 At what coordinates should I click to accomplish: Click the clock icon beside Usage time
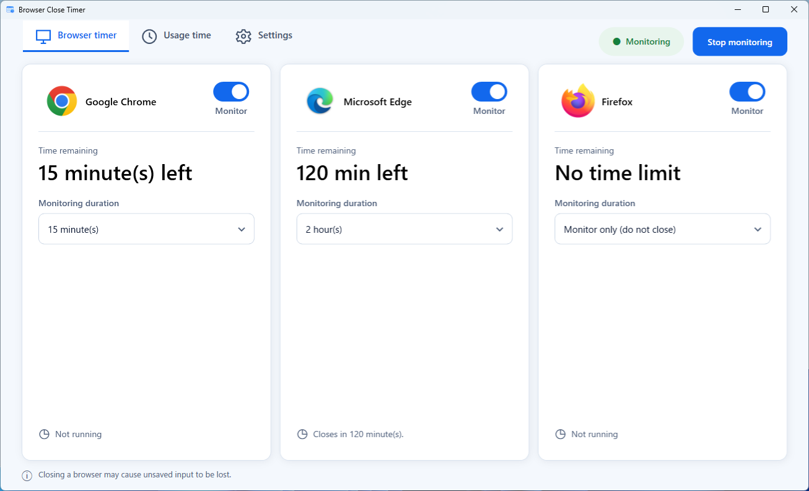149,36
